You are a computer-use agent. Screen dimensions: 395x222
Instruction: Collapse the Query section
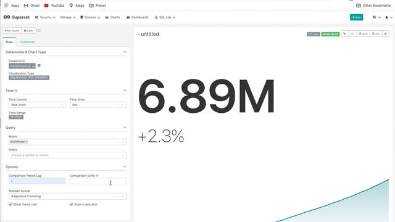point(125,128)
